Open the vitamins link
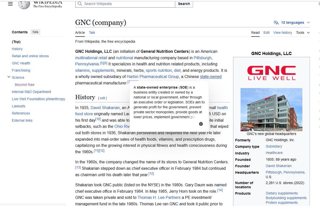The image size is (320, 206). pos(82,70)
